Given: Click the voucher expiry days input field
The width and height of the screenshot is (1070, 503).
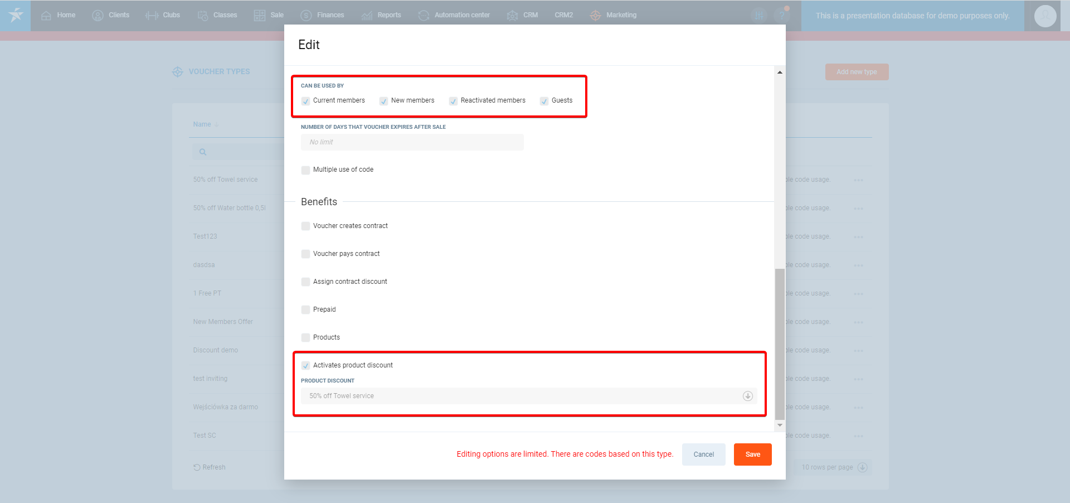Looking at the screenshot, I should coord(412,142).
